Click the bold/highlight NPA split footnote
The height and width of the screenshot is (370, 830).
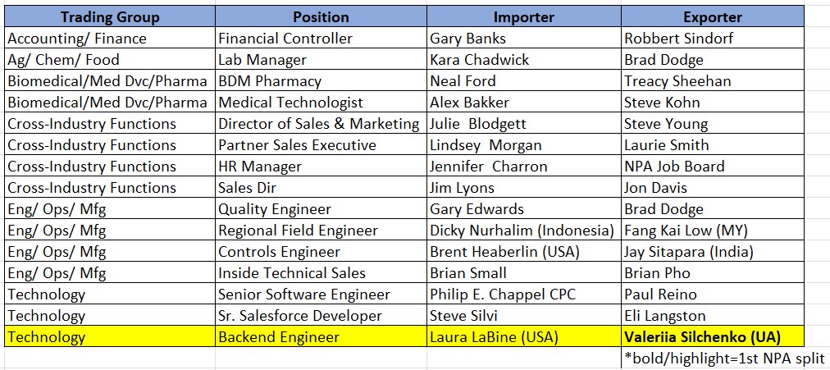coord(724,359)
